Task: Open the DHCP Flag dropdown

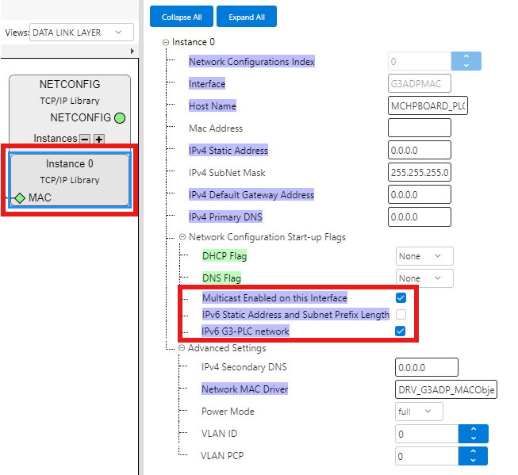Action: coord(424,256)
